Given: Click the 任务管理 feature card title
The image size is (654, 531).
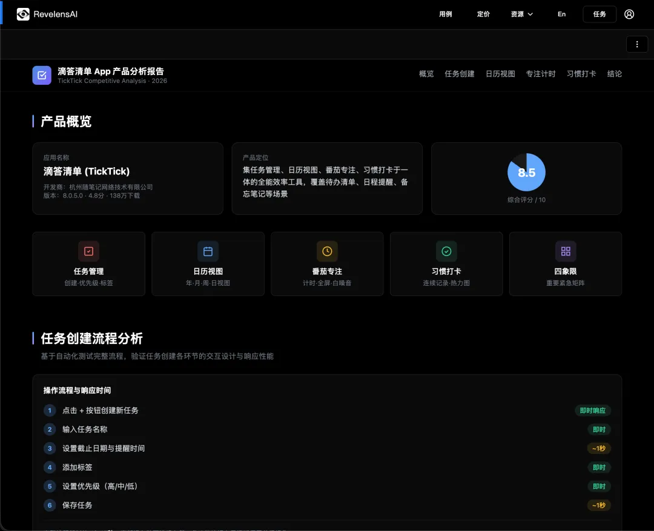Looking at the screenshot, I should pyautogui.click(x=89, y=271).
